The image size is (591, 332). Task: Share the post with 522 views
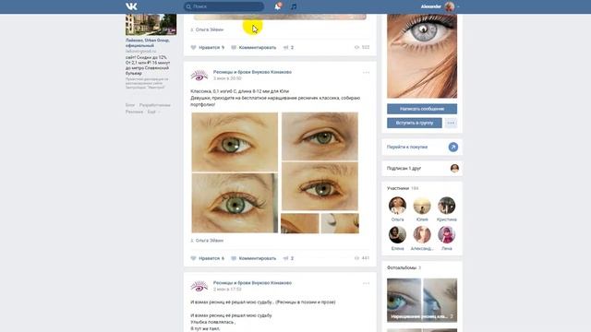point(289,47)
